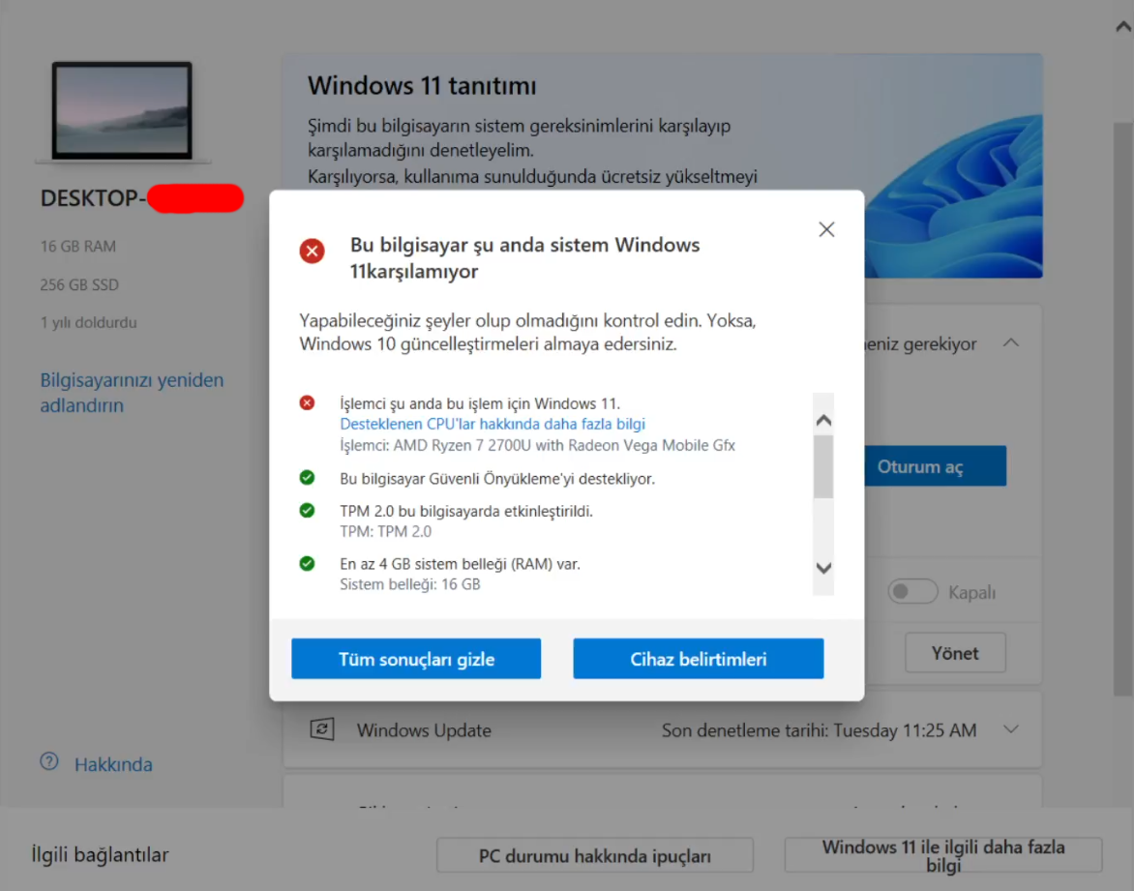Open Bilgisayarınızı yeniden adlandırın link

tap(132, 393)
